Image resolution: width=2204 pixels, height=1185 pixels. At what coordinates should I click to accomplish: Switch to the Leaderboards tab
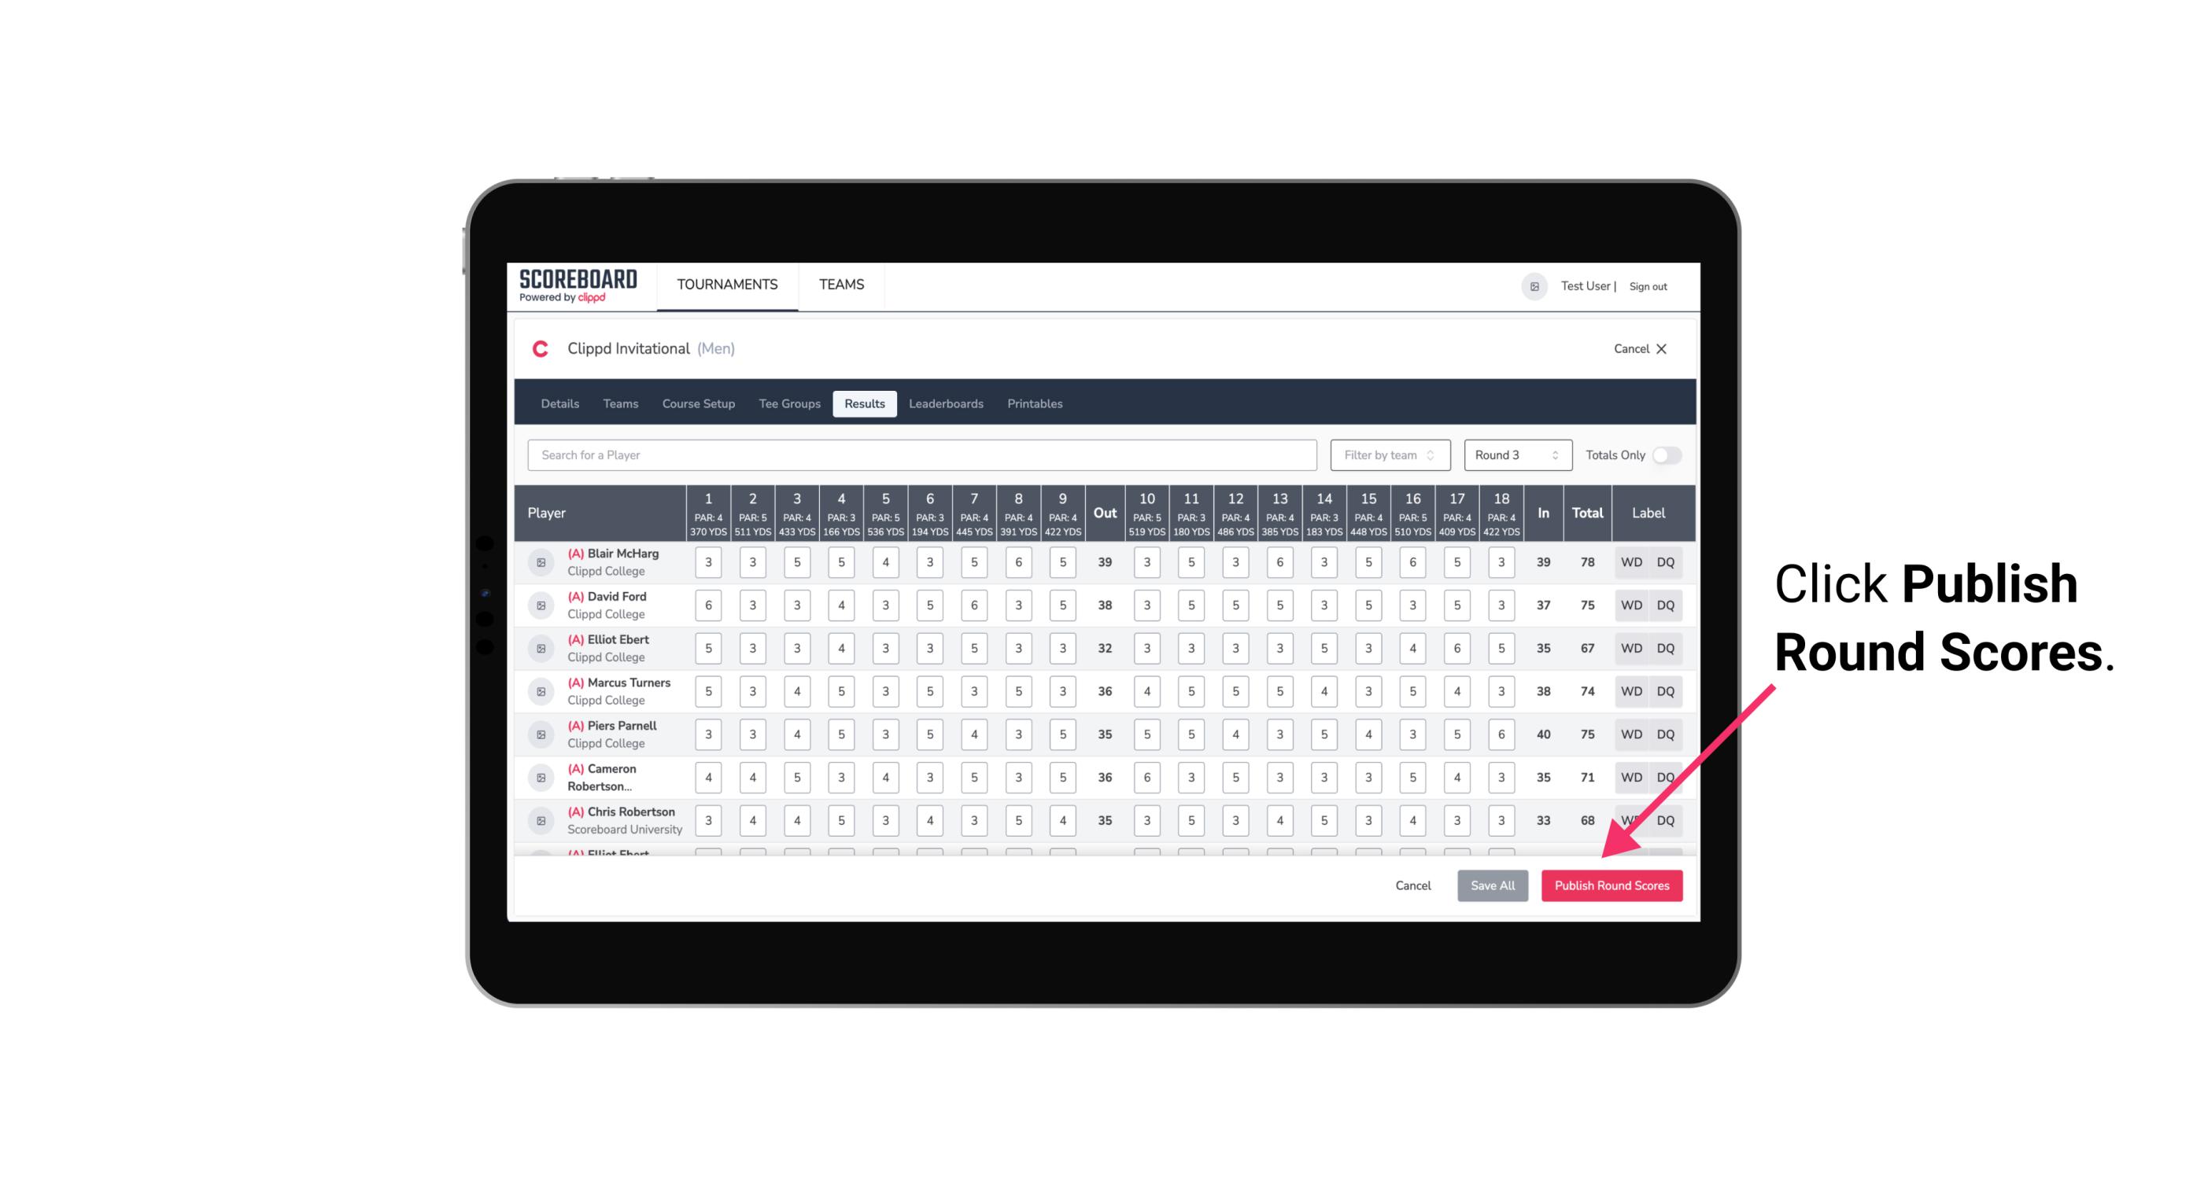click(946, 403)
